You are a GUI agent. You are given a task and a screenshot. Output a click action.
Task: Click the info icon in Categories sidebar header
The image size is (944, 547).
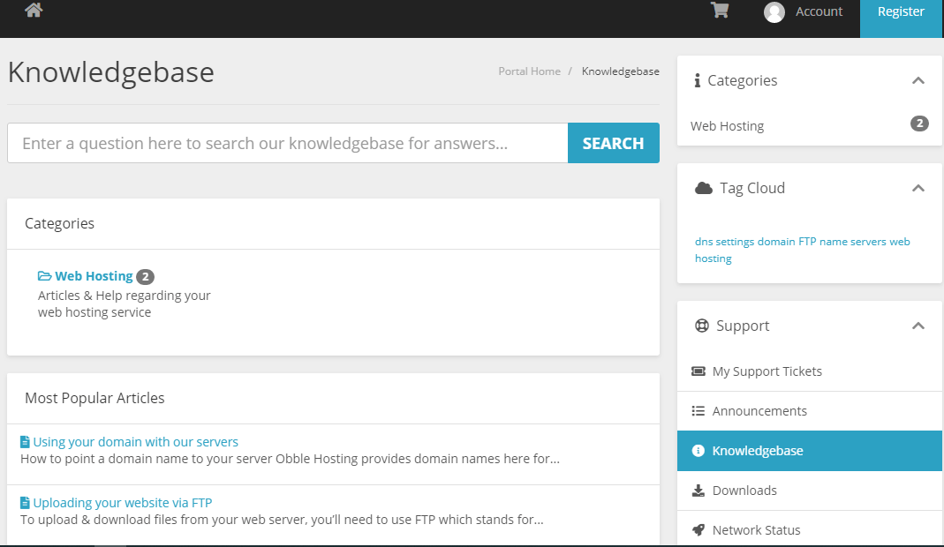point(697,80)
